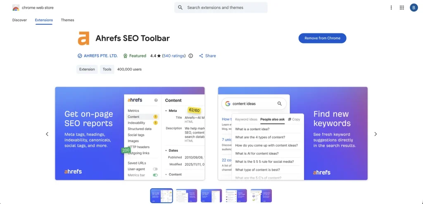Collapse the Meta section chevron
This screenshot has height=204, width=423.
coord(166,110)
